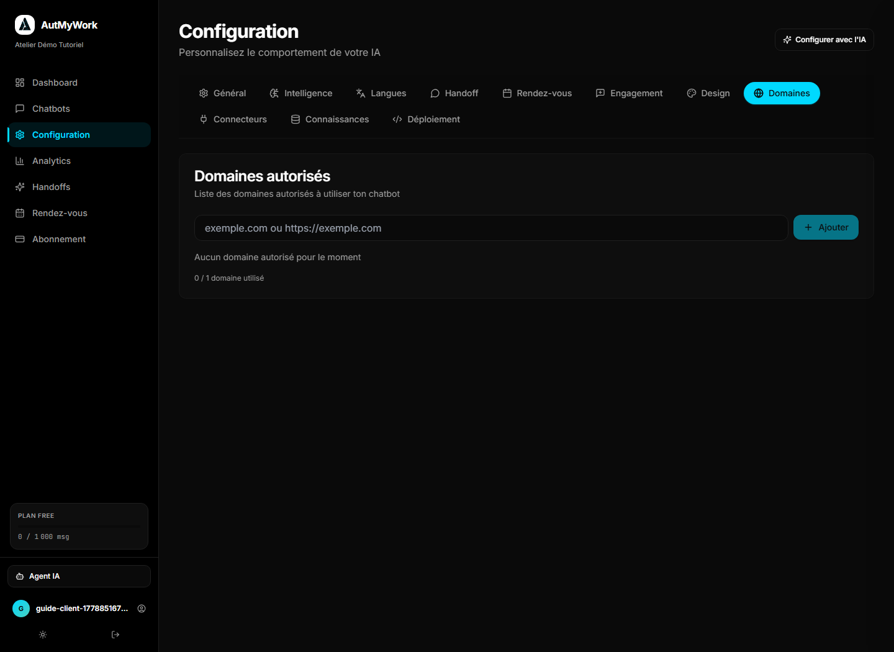Image resolution: width=894 pixels, height=652 pixels.
Task: Click the 'Configuration' page title
Action: pos(238,31)
